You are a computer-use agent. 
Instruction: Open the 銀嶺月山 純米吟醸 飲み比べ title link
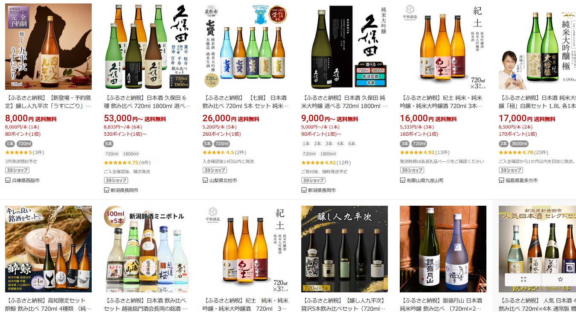(x=442, y=304)
